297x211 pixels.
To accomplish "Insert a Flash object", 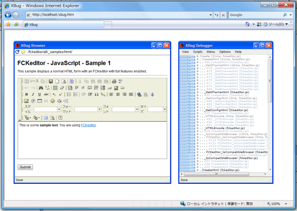I will [x=33, y=101].
